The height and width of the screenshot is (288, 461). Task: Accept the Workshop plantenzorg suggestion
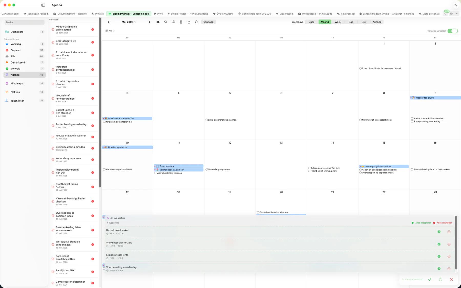[x=439, y=244]
